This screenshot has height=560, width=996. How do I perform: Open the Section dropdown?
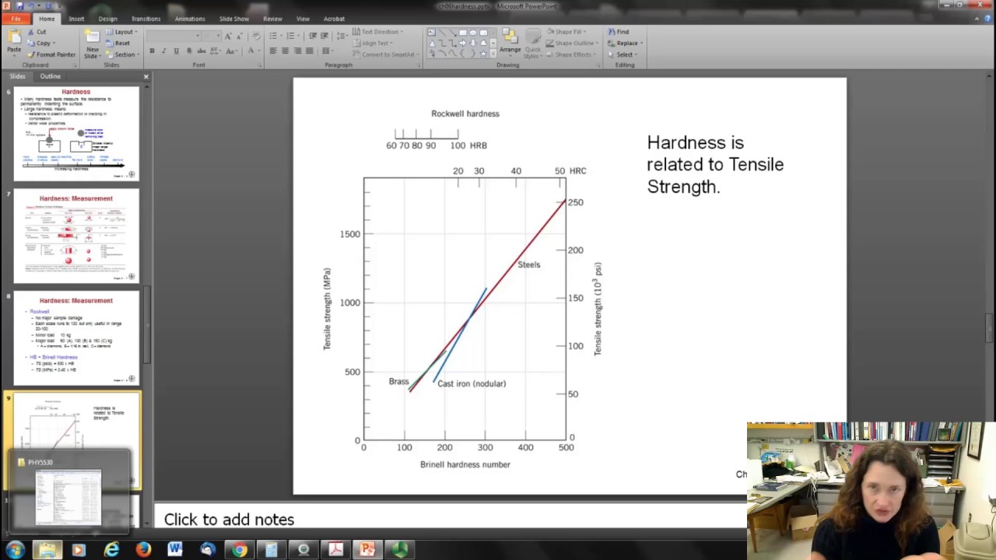122,54
